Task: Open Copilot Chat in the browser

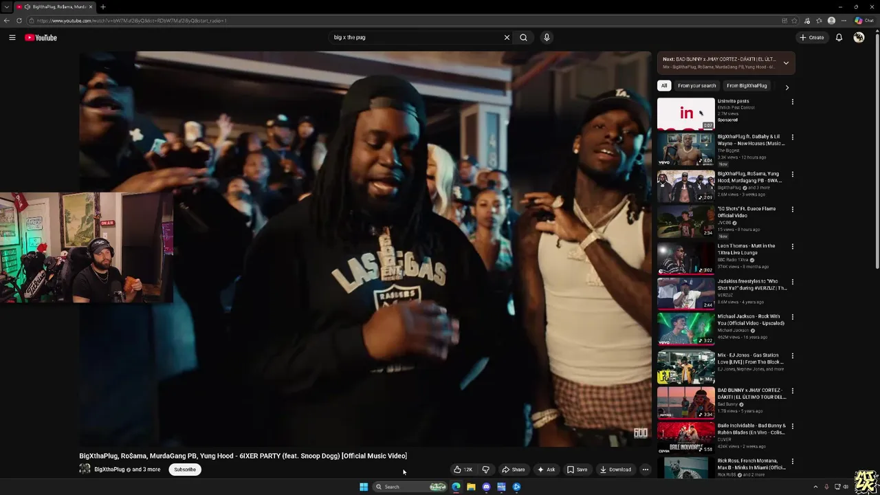Action: point(864,21)
